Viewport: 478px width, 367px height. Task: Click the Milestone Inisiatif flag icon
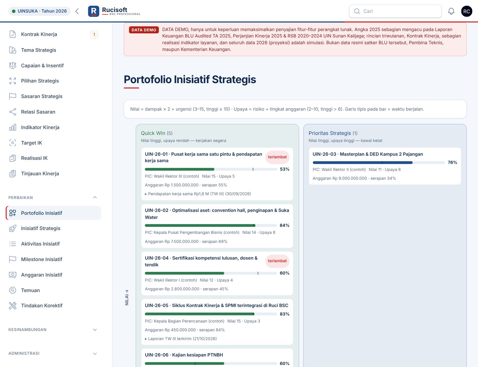(x=13, y=259)
